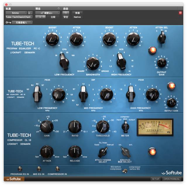
Task: Click the KCS HIGH FREQUENCY selector knob
Action: pyautogui.click(x=121, y=62)
